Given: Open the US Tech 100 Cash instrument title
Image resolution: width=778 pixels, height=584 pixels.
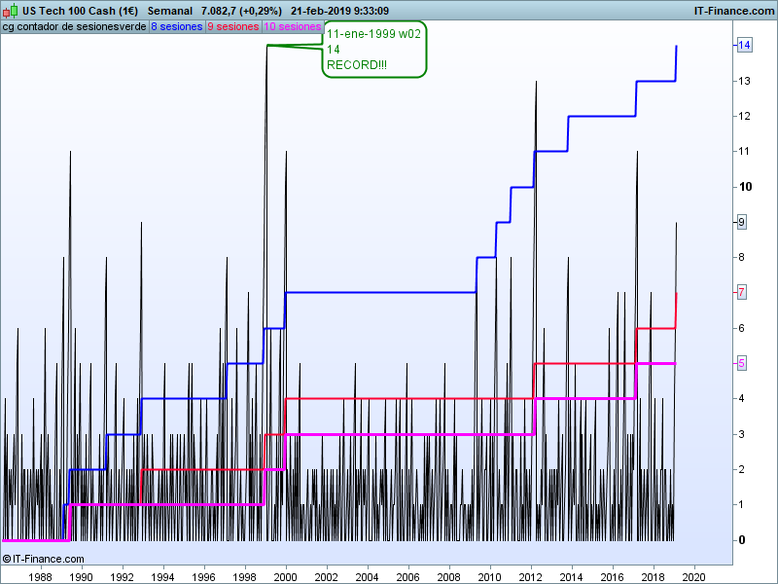Looking at the screenshot, I should tap(80, 11).
